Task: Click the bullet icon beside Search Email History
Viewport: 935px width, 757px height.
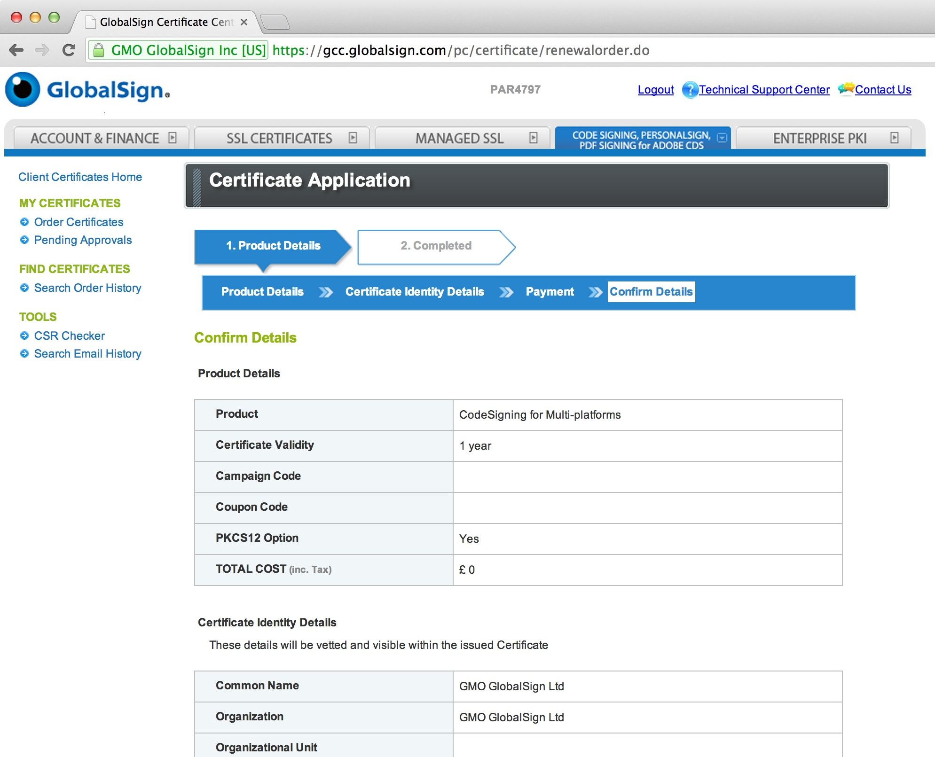Action: point(24,353)
